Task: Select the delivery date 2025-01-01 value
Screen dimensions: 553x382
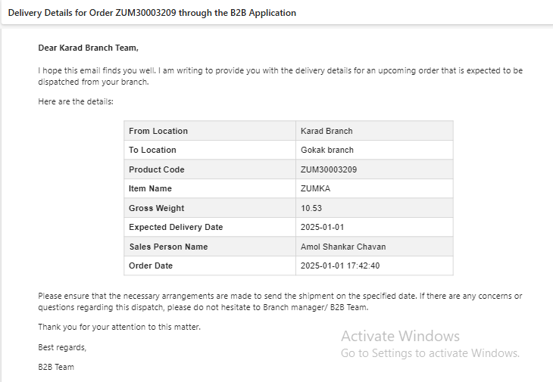Action: (374, 227)
